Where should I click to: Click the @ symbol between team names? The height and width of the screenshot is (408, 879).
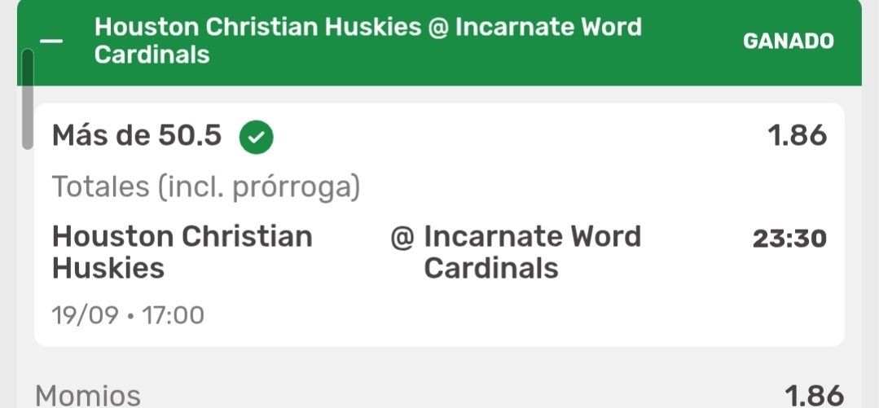402,237
